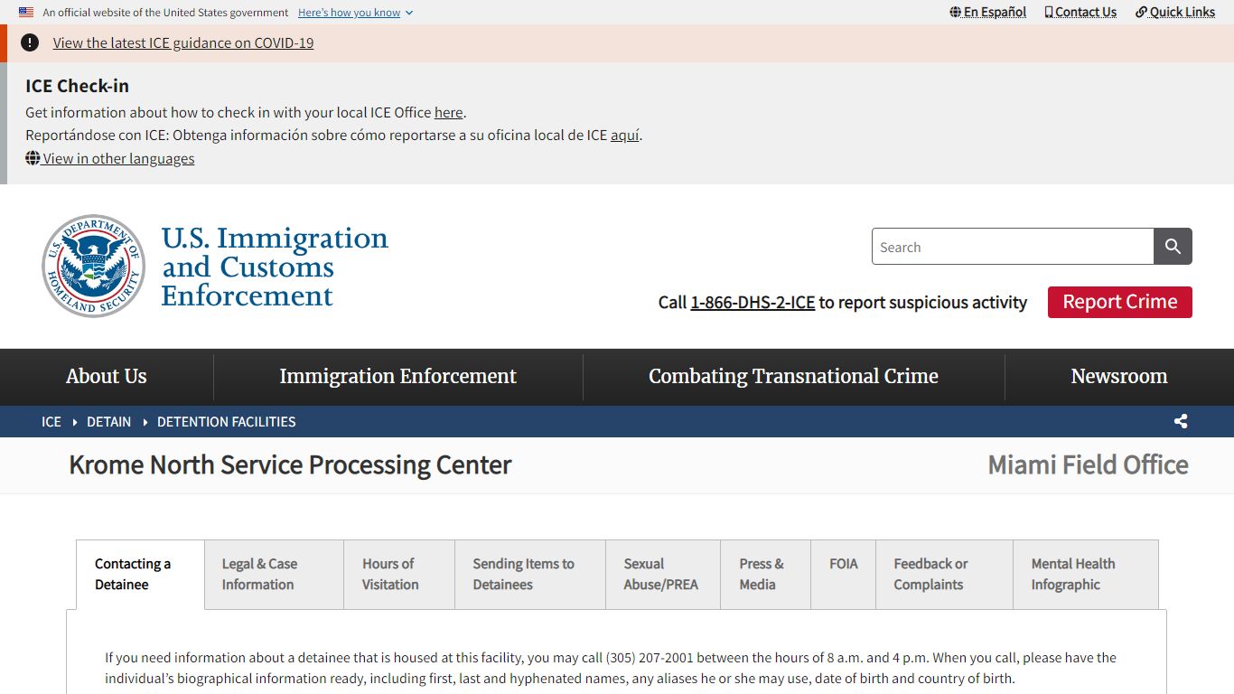The height and width of the screenshot is (694, 1234).
Task: Click the U.S. Immigration and Customs Enforcement title
Action: (275, 267)
